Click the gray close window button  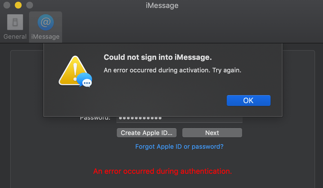pos(7,5)
